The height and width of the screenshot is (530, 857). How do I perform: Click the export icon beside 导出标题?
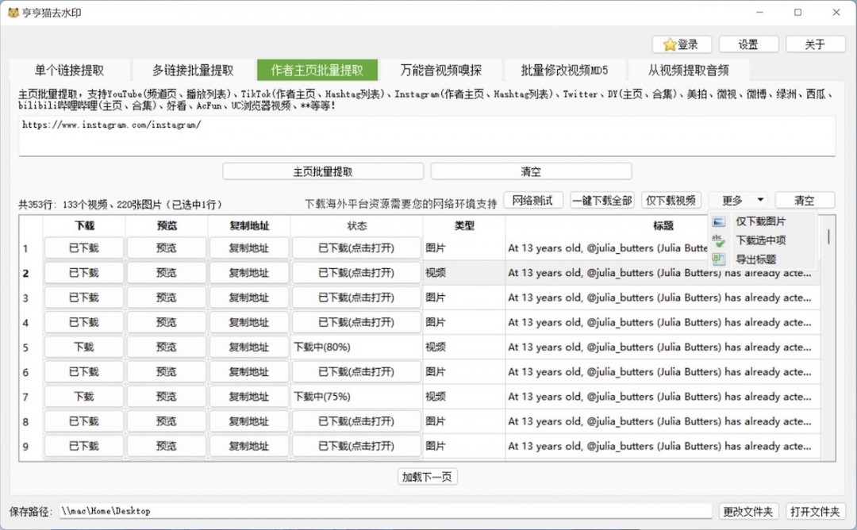pyautogui.click(x=718, y=259)
